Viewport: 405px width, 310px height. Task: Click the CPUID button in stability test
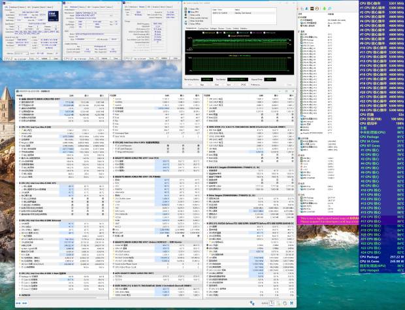point(243,85)
